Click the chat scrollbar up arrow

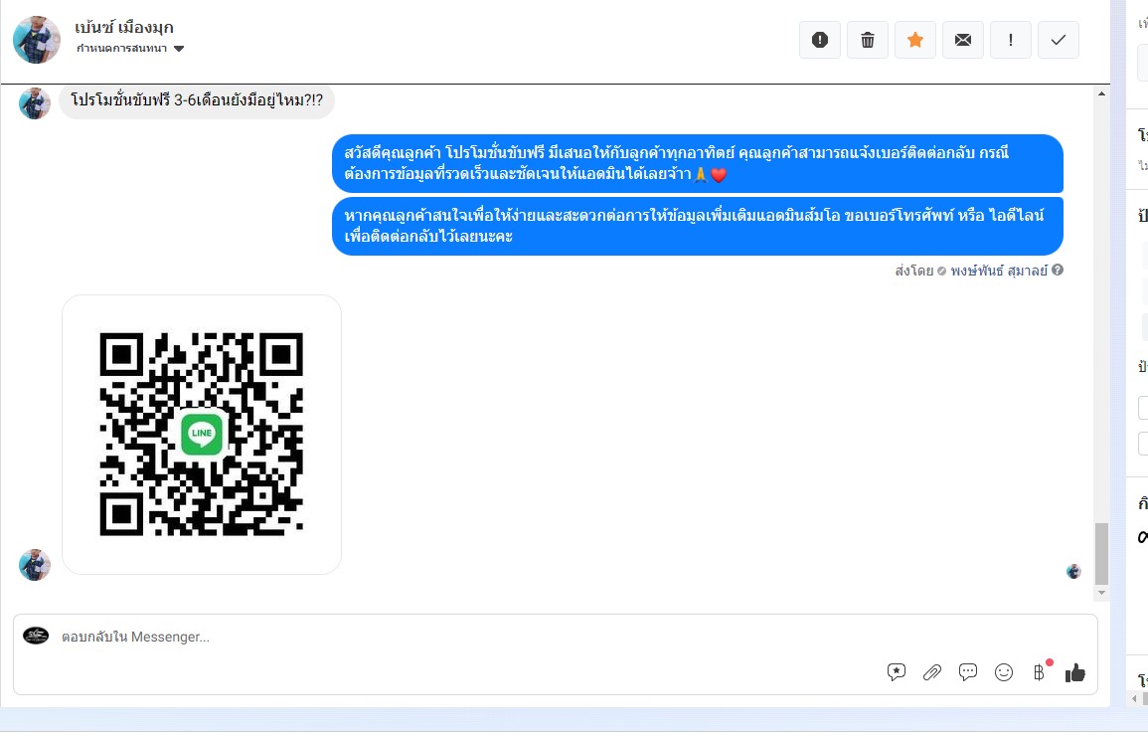click(x=1101, y=93)
